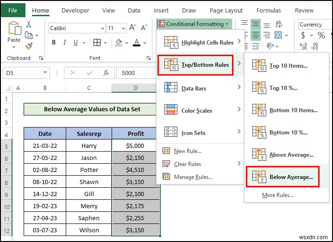This screenshot has height=242, width=333.
Task: Expand the Borders dropdown arrow
Action: click(x=105, y=43)
